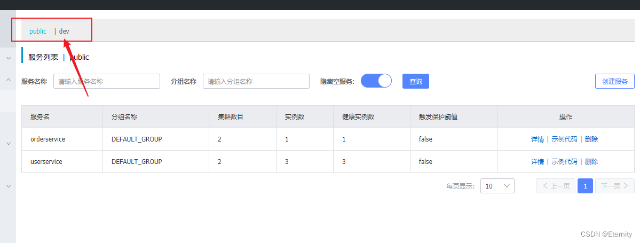Click the 隐藏空服务 label
This screenshot has width=640, height=243.
pyautogui.click(x=337, y=81)
